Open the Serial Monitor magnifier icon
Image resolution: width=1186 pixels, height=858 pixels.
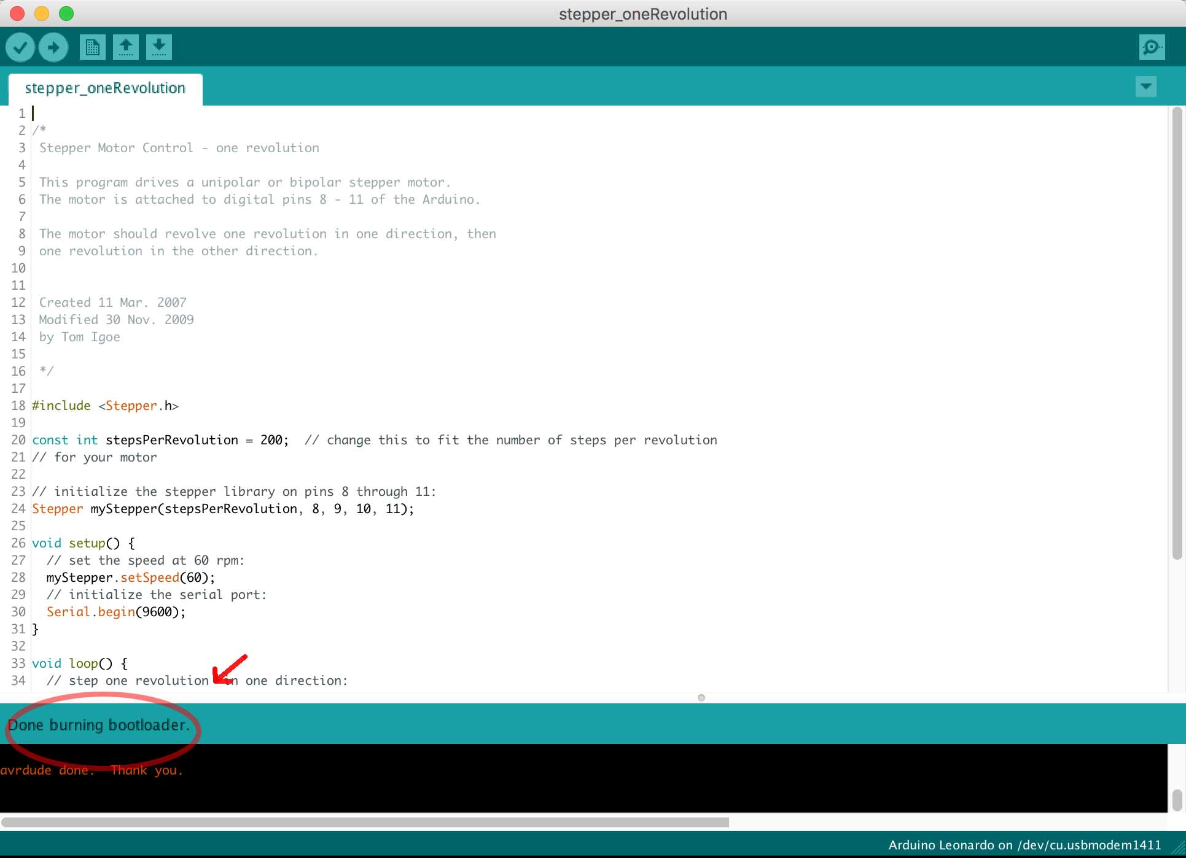point(1152,47)
